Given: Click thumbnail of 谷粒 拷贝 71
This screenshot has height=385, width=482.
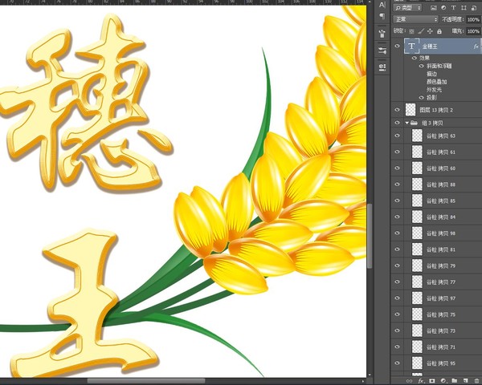Looking at the screenshot, I should 417,347.
